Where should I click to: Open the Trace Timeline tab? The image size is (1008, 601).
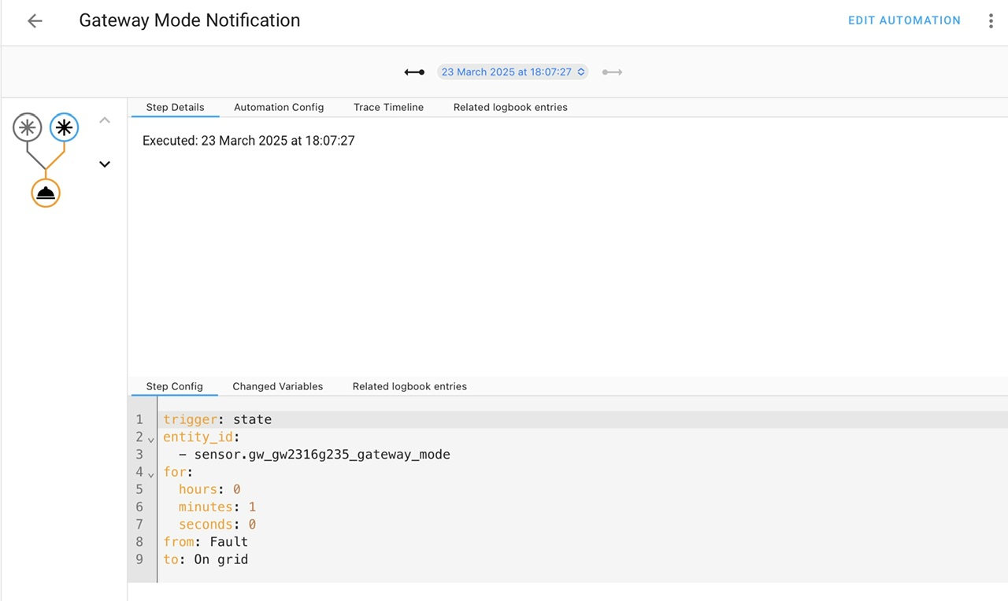coord(388,107)
